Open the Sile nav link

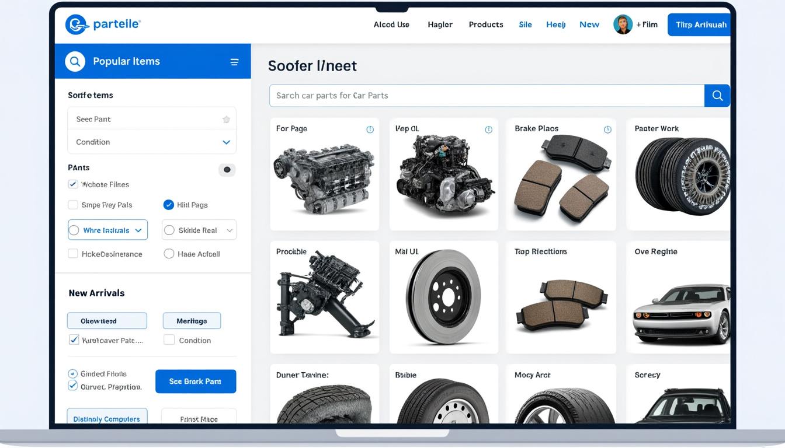pyautogui.click(x=525, y=24)
